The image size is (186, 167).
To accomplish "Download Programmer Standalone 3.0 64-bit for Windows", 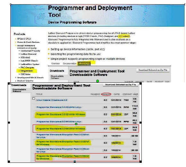I will [x=61, y=129].
